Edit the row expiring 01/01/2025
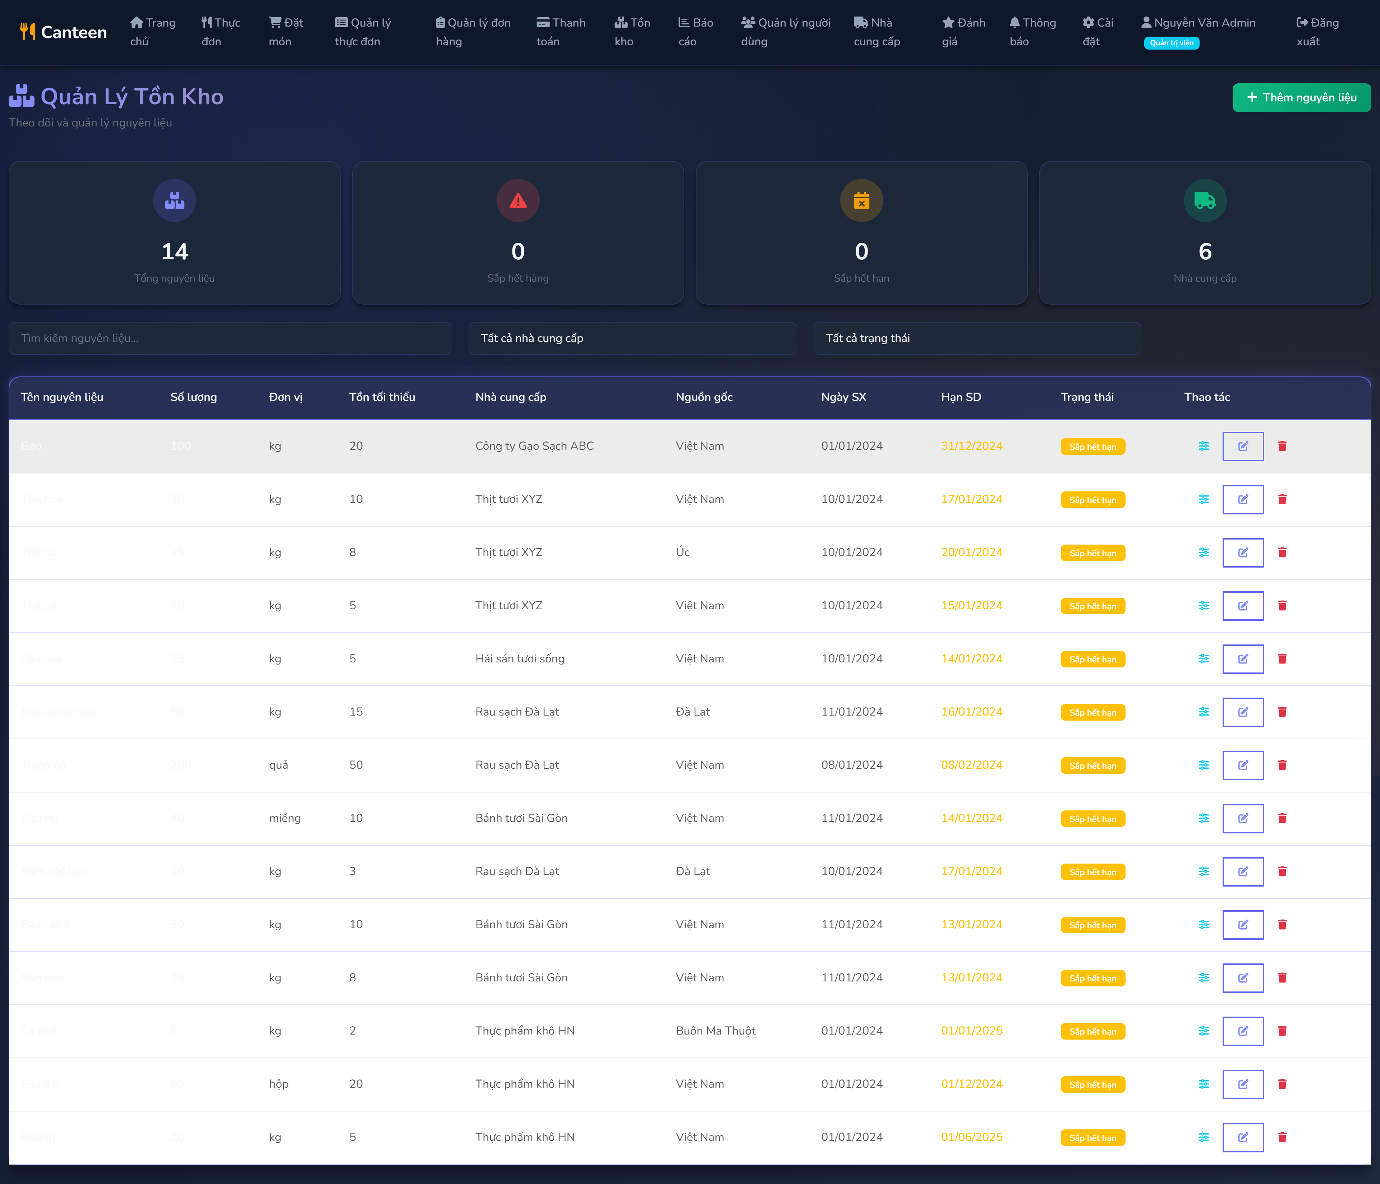 tap(1243, 1031)
